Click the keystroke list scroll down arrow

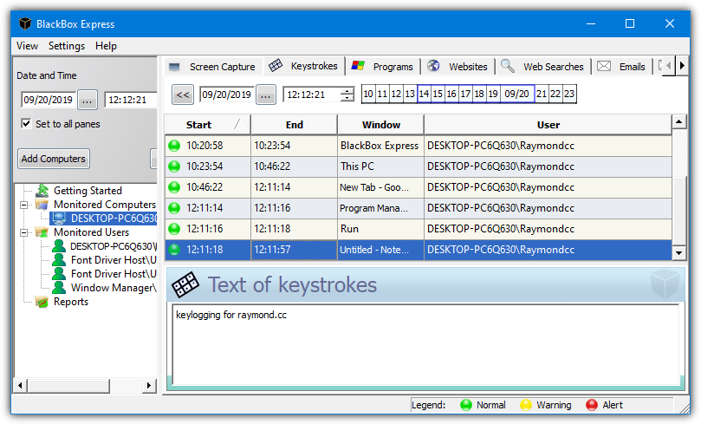point(679,252)
